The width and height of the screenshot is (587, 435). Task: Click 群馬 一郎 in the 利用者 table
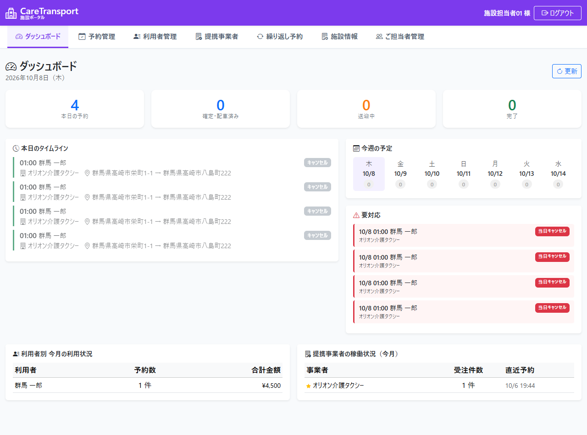[x=28, y=386]
